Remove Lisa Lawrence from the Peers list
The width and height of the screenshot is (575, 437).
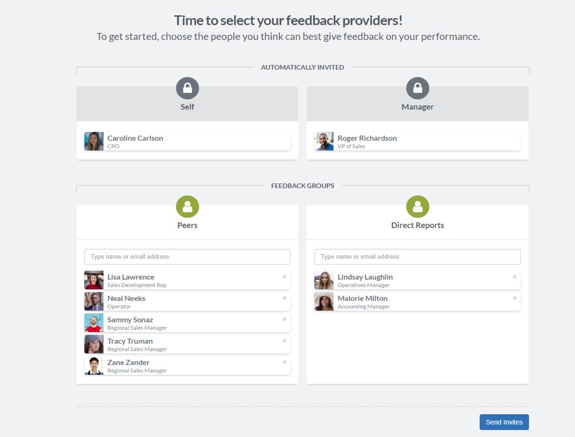284,276
